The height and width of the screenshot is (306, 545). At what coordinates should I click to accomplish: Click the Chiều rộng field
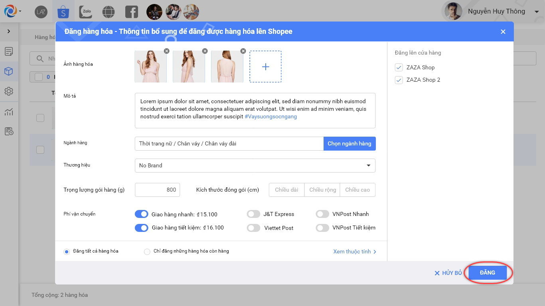322,190
